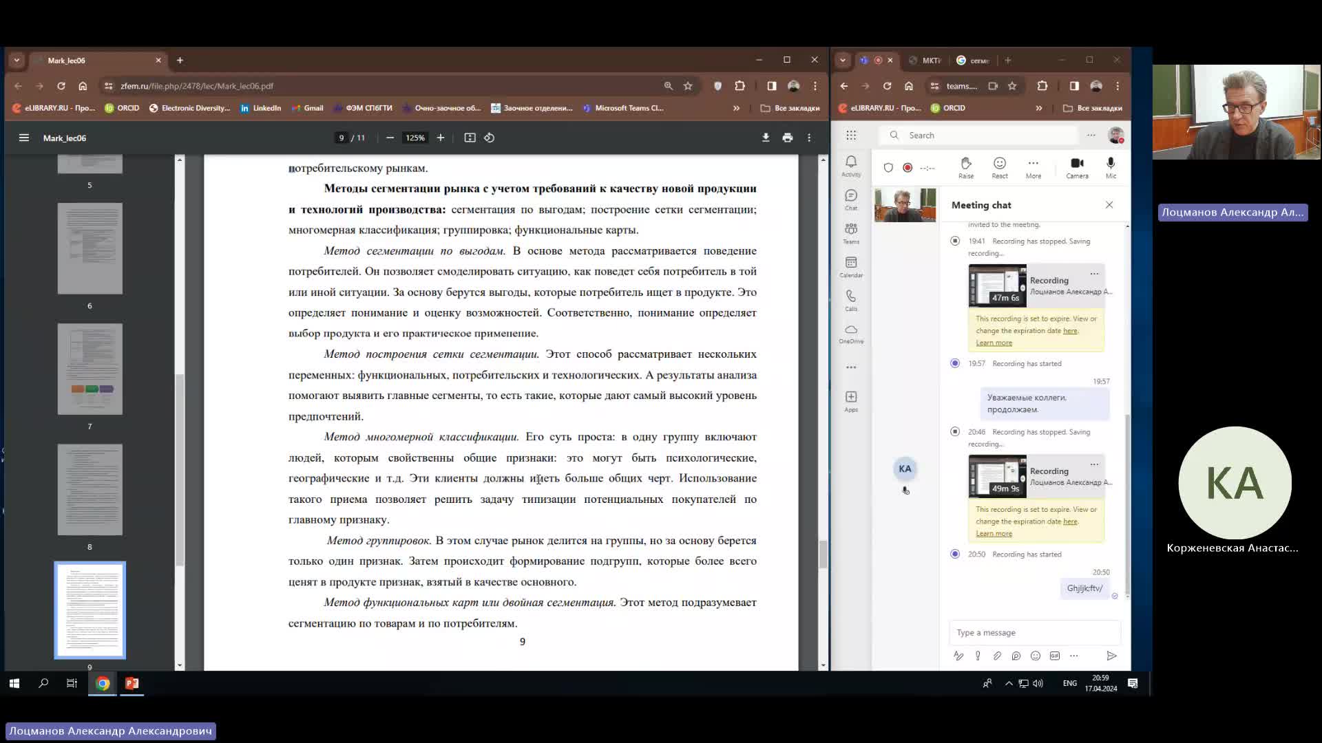Download the Mark_lec06 PDF
The image size is (1322, 743).
coord(766,138)
